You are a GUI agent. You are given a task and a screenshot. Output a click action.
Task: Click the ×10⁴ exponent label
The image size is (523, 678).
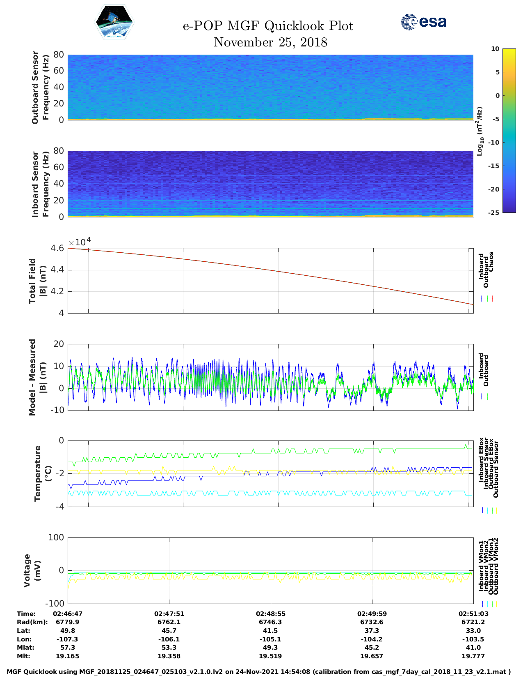(79, 242)
